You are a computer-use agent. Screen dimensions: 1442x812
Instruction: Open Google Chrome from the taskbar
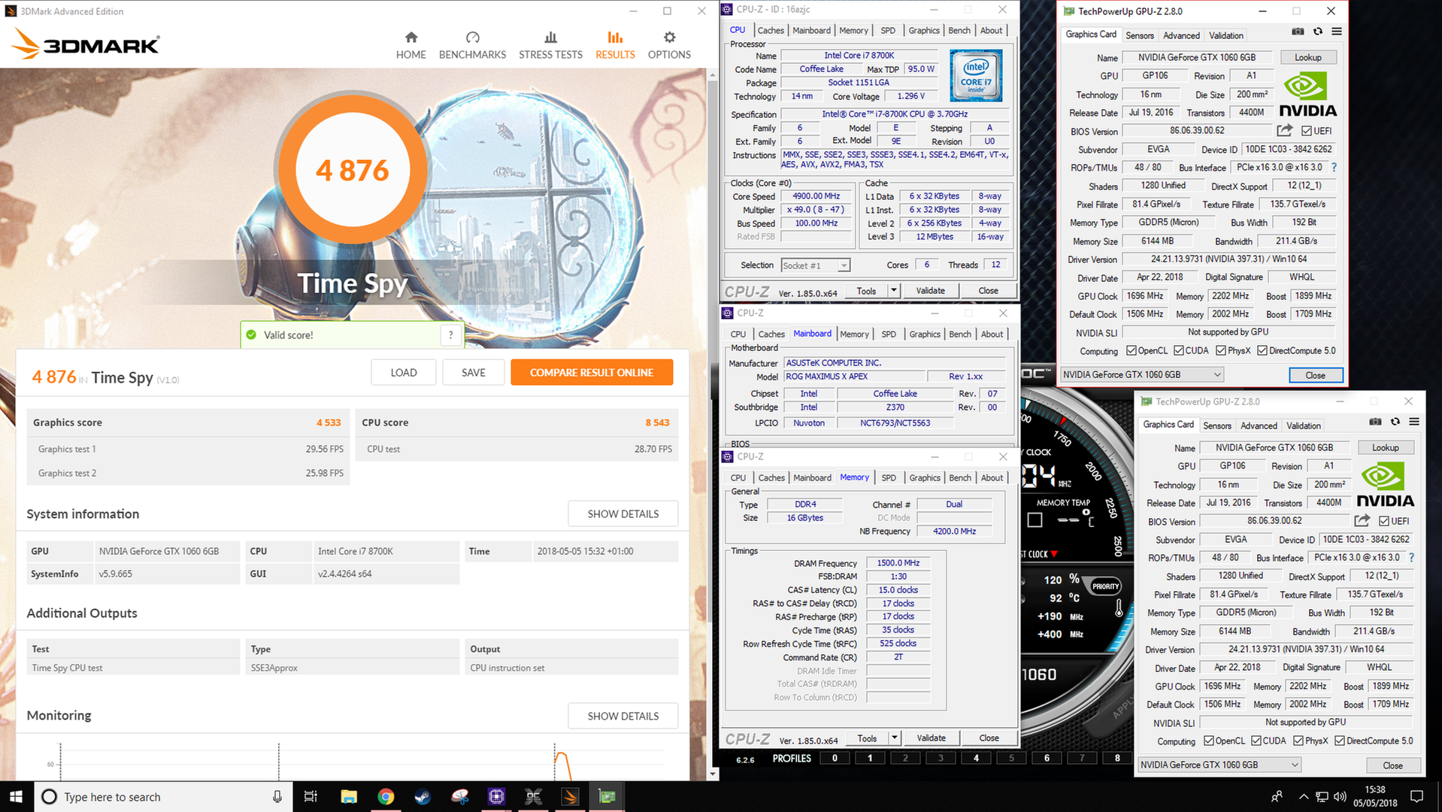(386, 797)
